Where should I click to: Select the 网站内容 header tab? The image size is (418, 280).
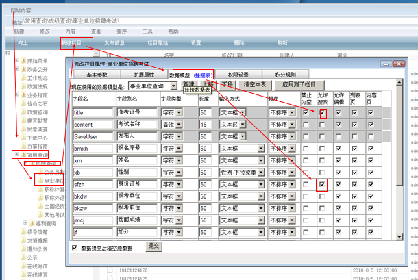21,10
